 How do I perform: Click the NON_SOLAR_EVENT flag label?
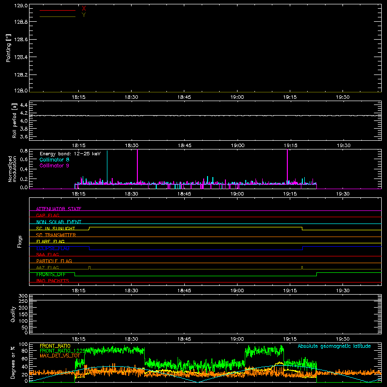[x=59, y=222]
